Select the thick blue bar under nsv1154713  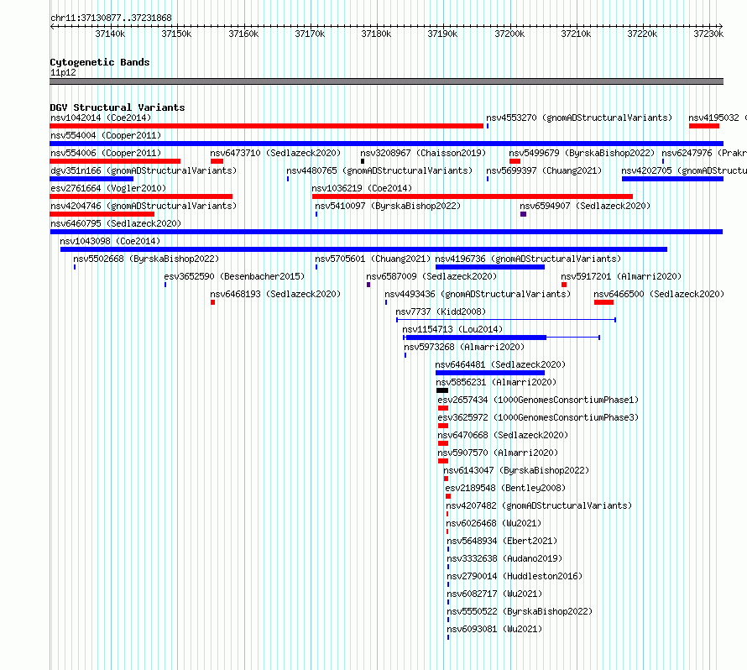476,338
